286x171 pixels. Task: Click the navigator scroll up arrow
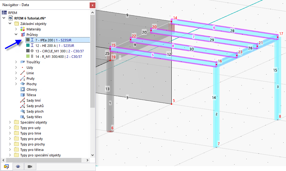[x=92, y=12]
